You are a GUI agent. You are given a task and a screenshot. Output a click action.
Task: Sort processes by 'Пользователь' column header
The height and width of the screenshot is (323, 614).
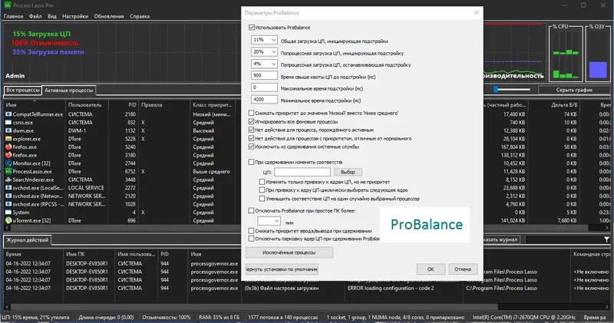point(87,105)
